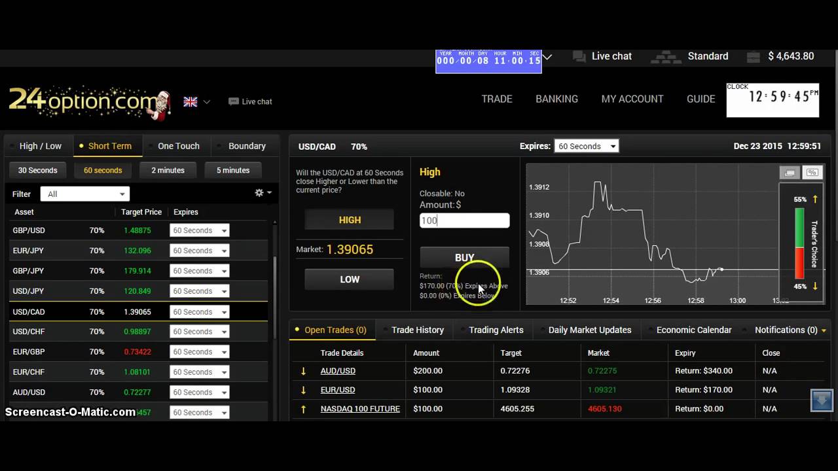
Task: Open EUR/GBP expiry dropdown
Action: click(x=199, y=352)
